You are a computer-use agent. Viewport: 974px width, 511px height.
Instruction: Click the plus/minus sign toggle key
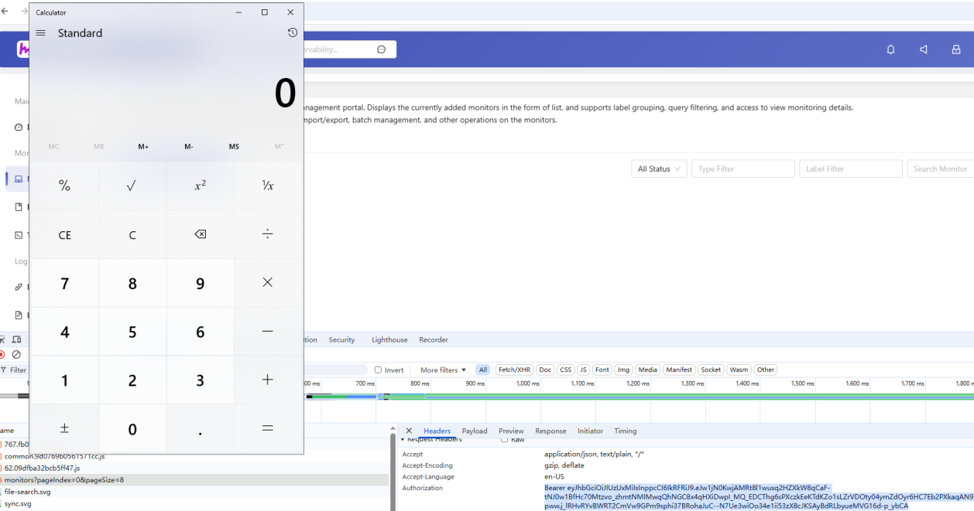coord(64,428)
